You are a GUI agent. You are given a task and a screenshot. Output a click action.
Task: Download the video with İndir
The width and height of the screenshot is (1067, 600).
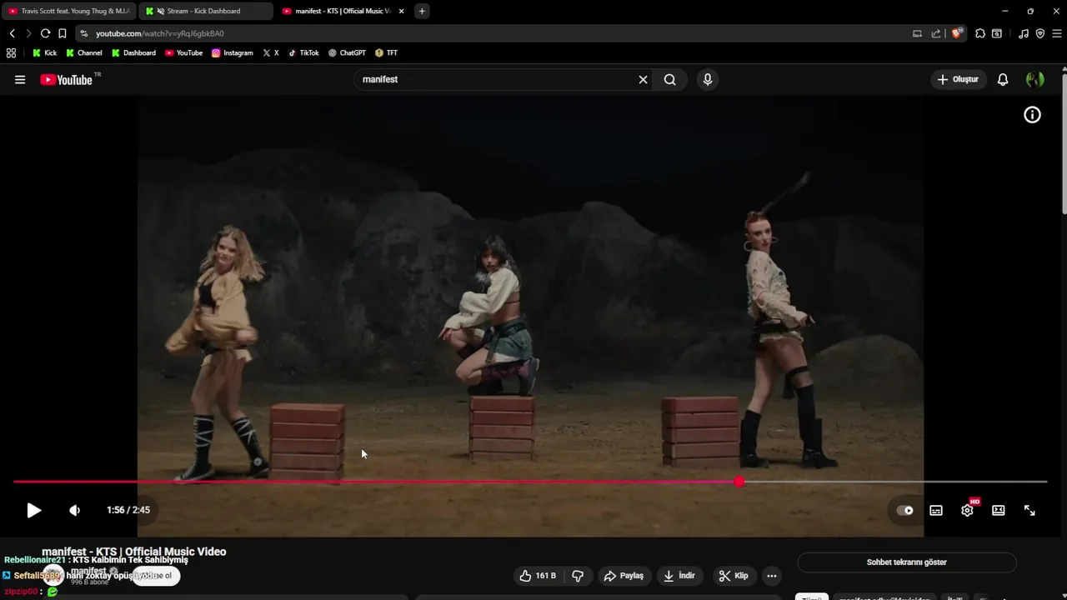(x=679, y=576)
